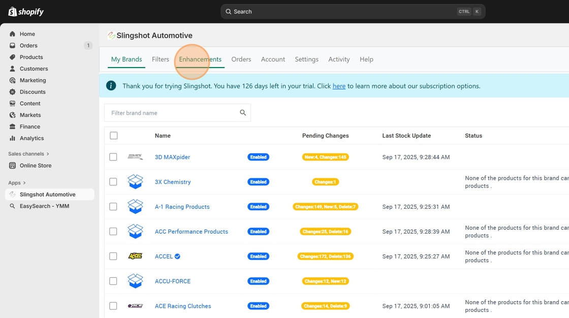Click the Filter brand name field
569x318 pixels.
click(x=177, y=113)
